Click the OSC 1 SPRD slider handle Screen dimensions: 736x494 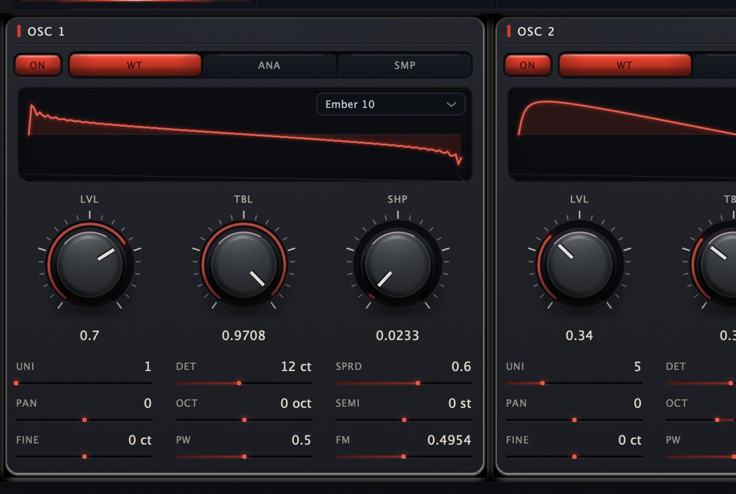[418, 383]
